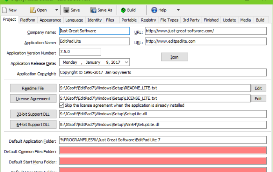Select the month January in release date
This screenshot has width=273, height=172.
pyautogui.click(x=93, y=62)
